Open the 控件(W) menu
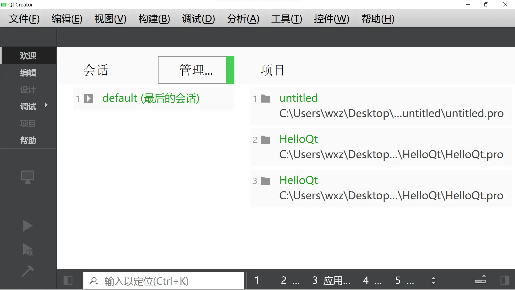This screenshot has height=290, width=515. [332, 19]
